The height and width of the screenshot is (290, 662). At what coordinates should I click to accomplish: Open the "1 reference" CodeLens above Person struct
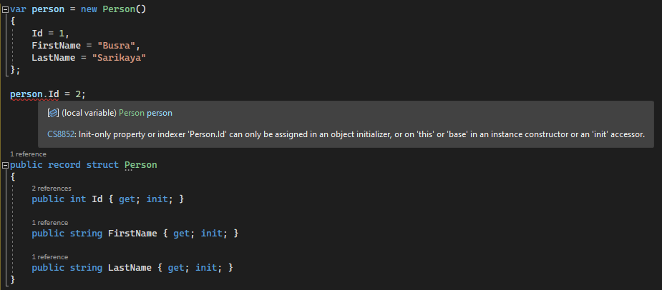(29, 154)
